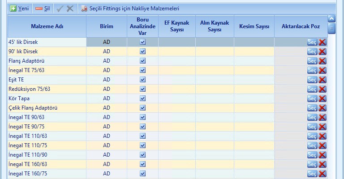This screenshot has width=344, height=179.
Task: Open Seçili Fittings için Nakliye Malzemeleri
Action: point(130,9)
